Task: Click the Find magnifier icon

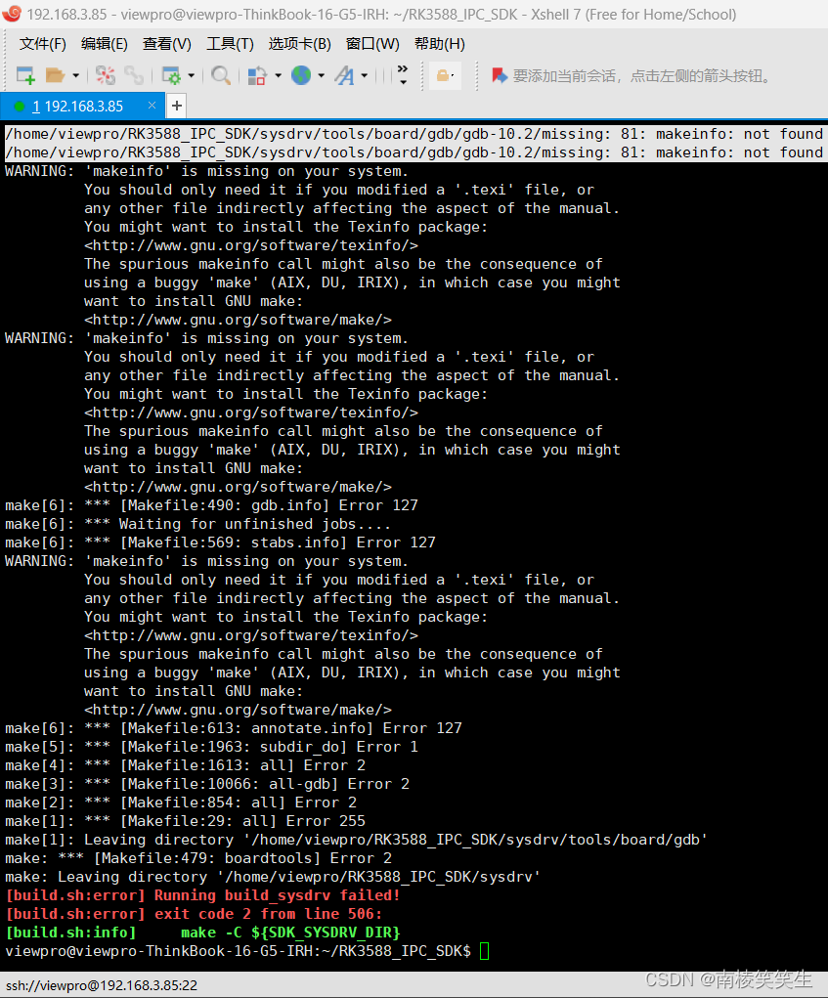Action: [x=221, y=75]
